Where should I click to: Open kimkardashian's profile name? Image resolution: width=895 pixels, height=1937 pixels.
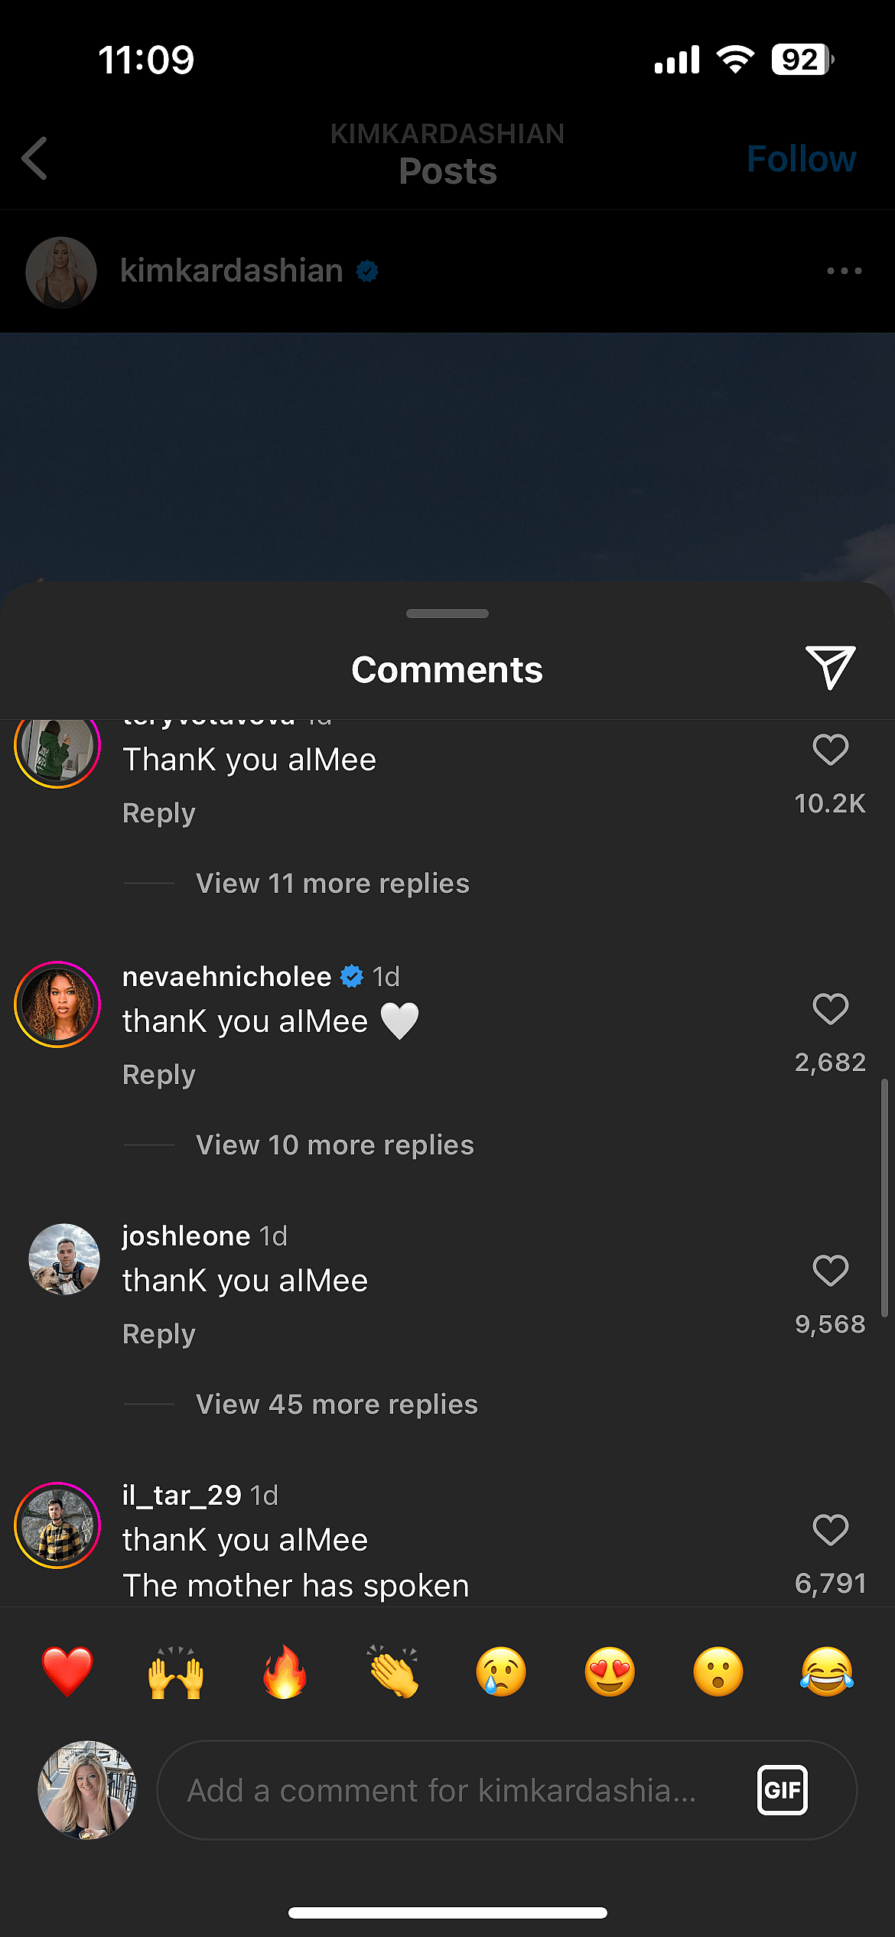tap(231, 271)
